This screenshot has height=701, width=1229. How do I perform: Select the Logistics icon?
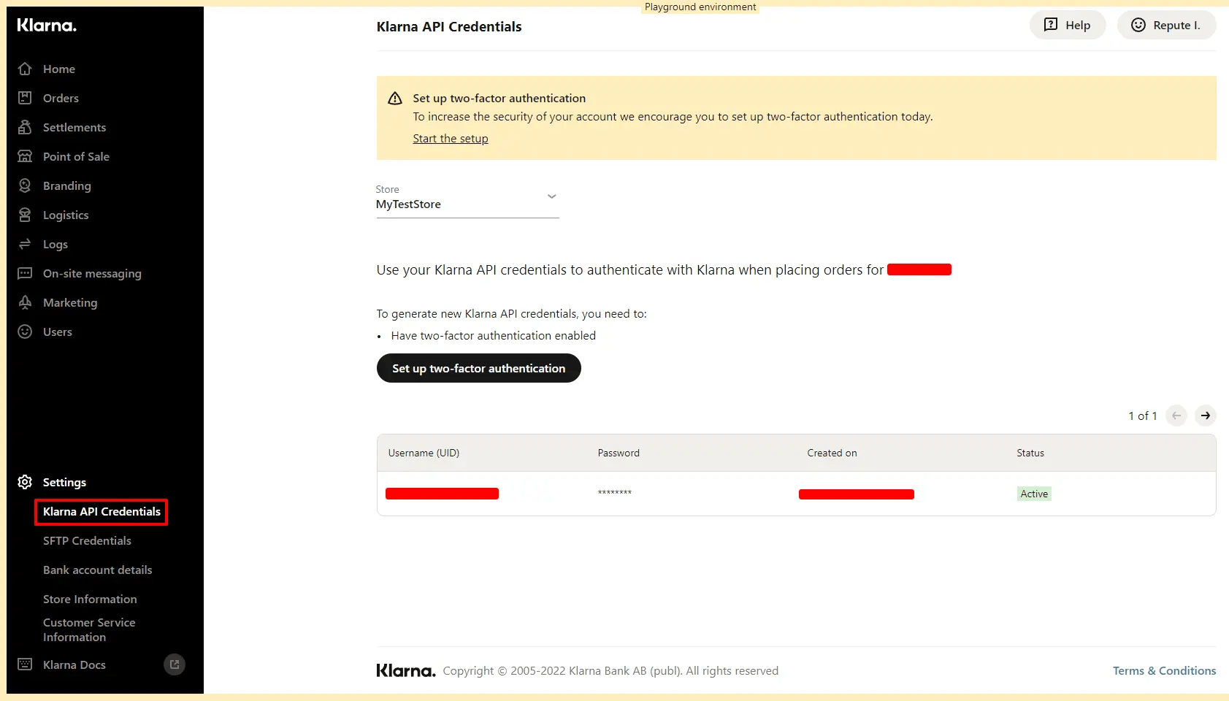pyautogui.click(x=25, y=215)
